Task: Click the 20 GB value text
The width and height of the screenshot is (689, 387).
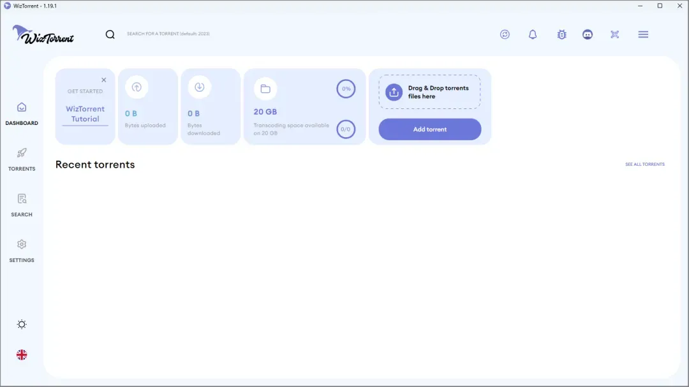Action: click(x=265, y=112)
